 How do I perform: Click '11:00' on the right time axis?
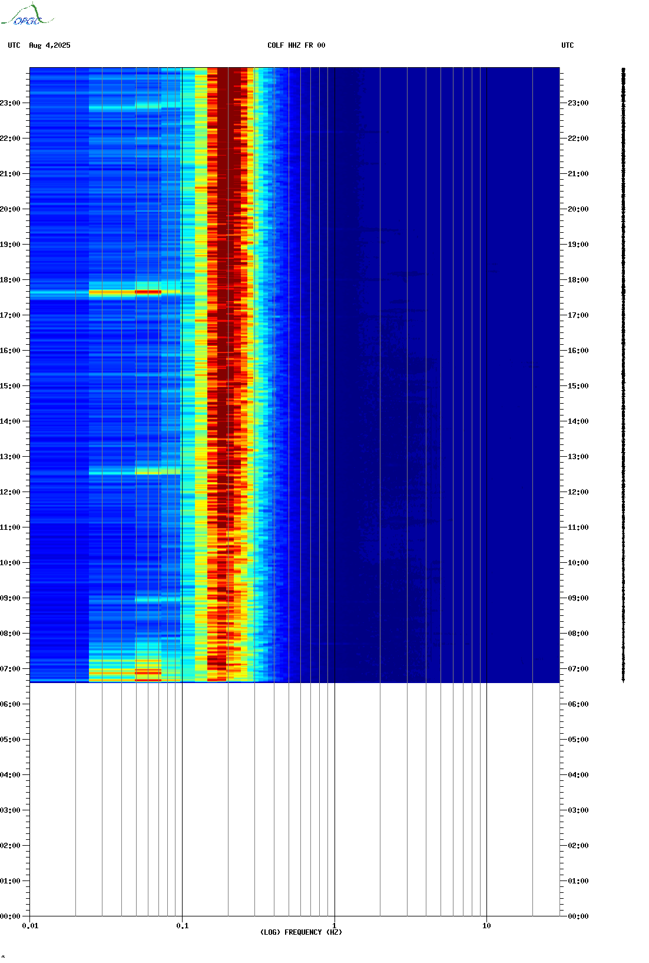(x=578, y=527)
